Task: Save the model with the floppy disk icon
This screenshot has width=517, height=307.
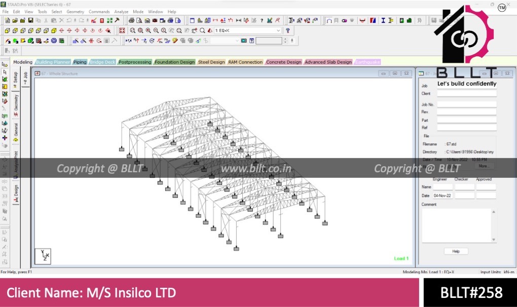Action: [x=30, y=20]
